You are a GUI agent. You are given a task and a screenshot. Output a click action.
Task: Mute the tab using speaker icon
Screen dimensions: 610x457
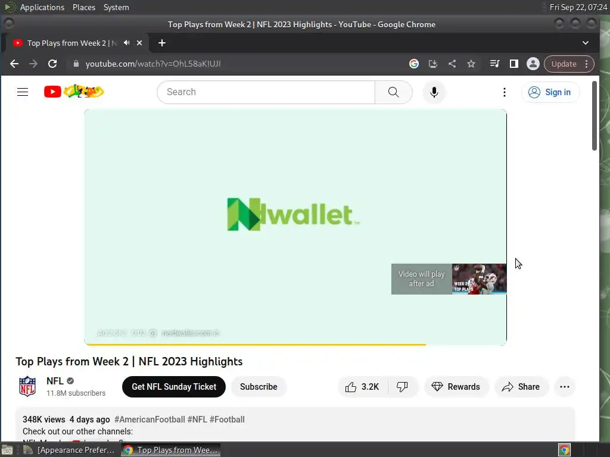[126, 43]
